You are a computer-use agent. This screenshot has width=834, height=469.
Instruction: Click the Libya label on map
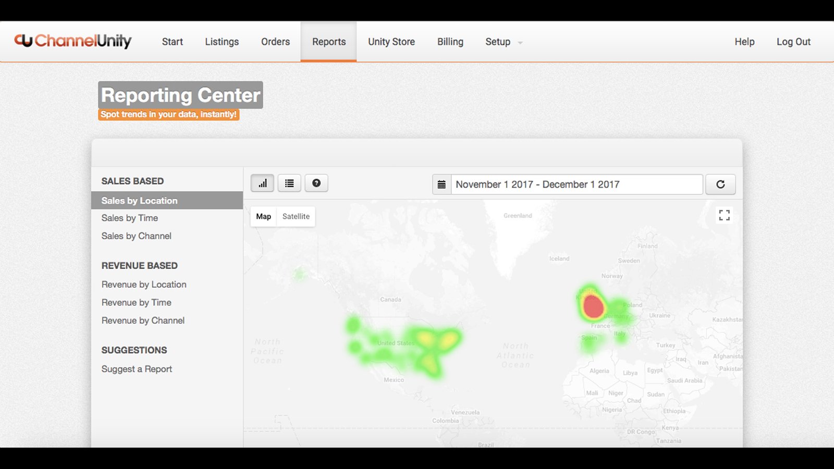(630, 373)
